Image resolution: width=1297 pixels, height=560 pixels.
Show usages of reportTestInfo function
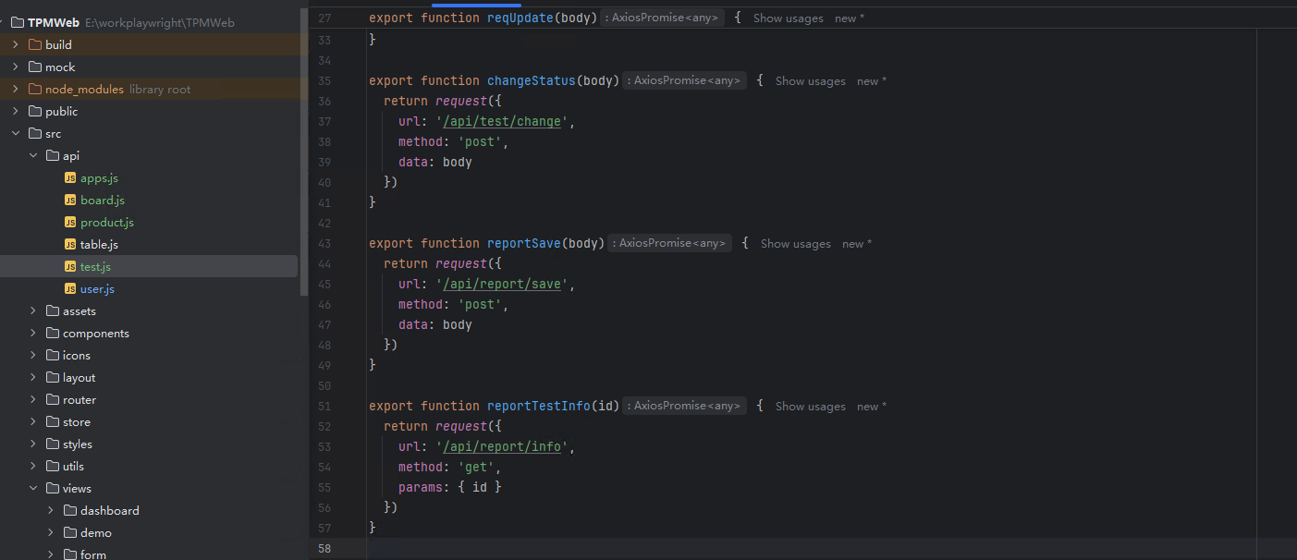tap(810, 407)
